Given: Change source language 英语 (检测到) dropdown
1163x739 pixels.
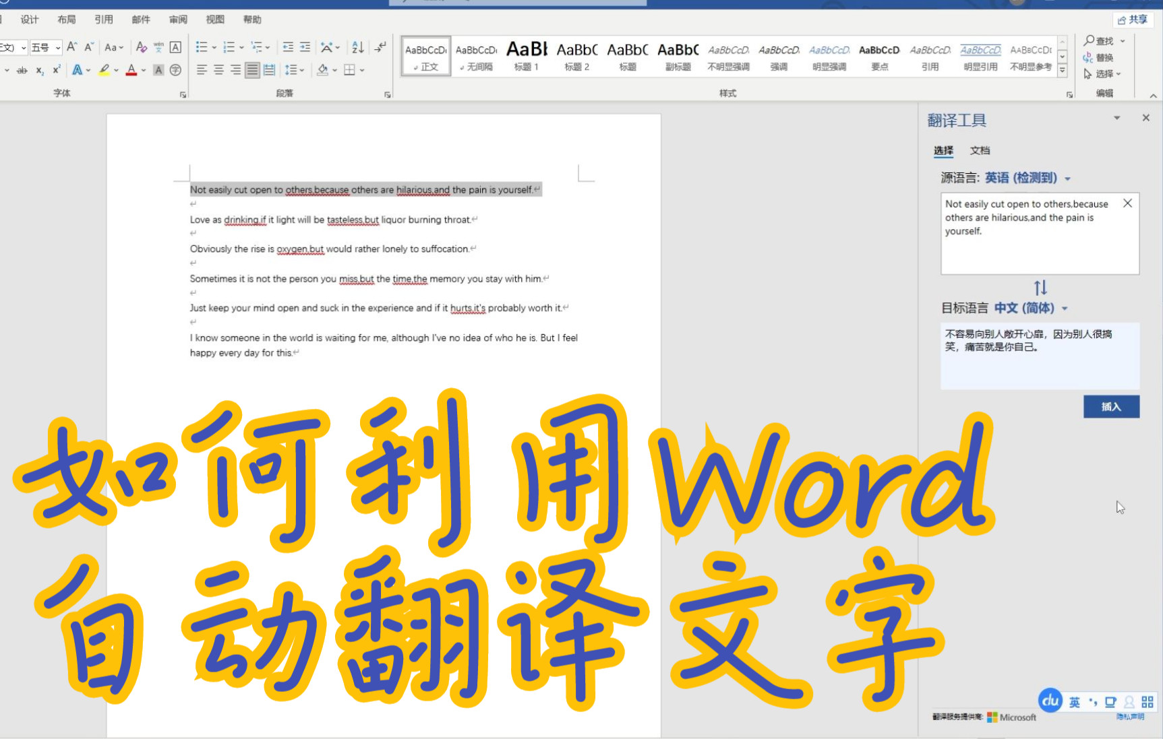Looking at the screenshot, I should [1027, 178].
